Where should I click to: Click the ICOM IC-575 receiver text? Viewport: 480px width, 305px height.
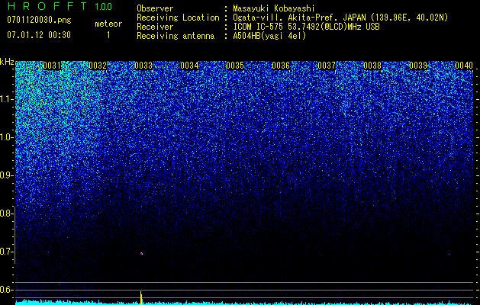pos(306,27)
